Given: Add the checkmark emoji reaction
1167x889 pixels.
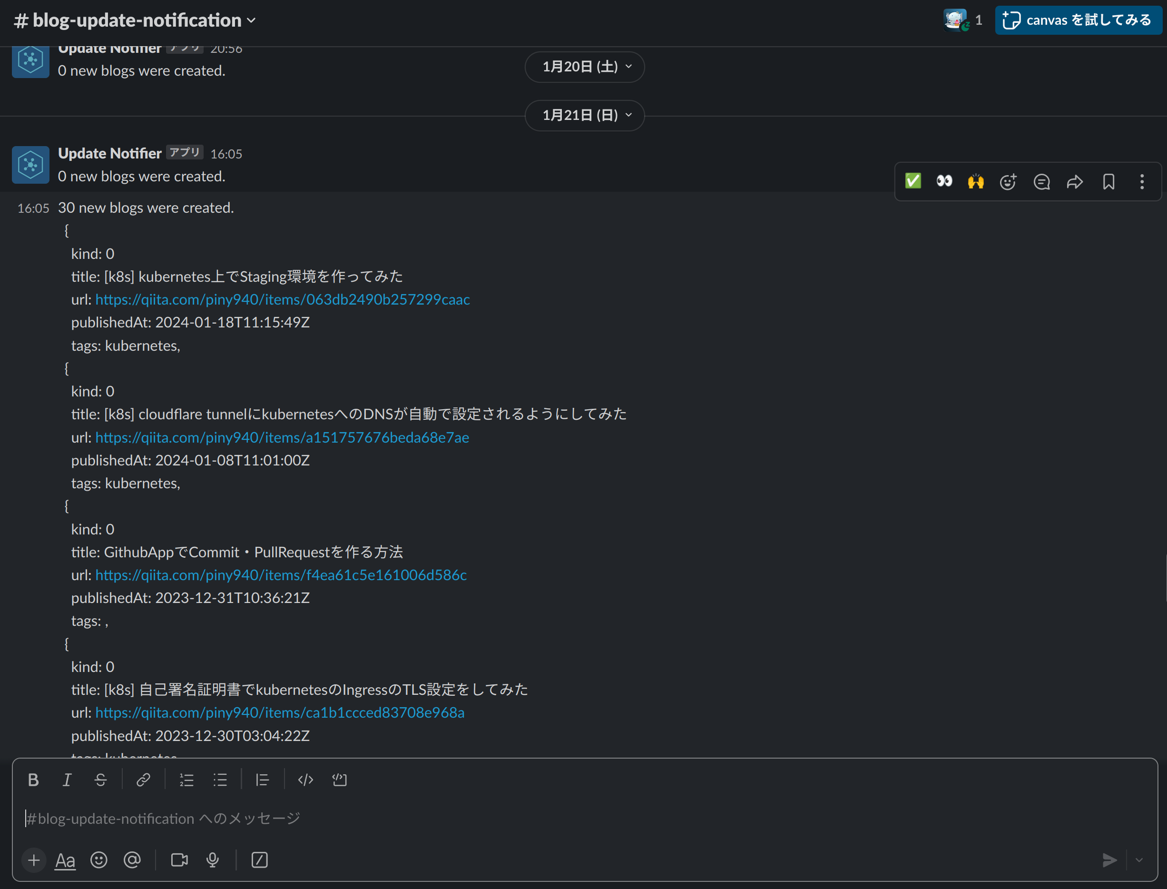Looking at the screenshot, I should click(x=913, y=181).
